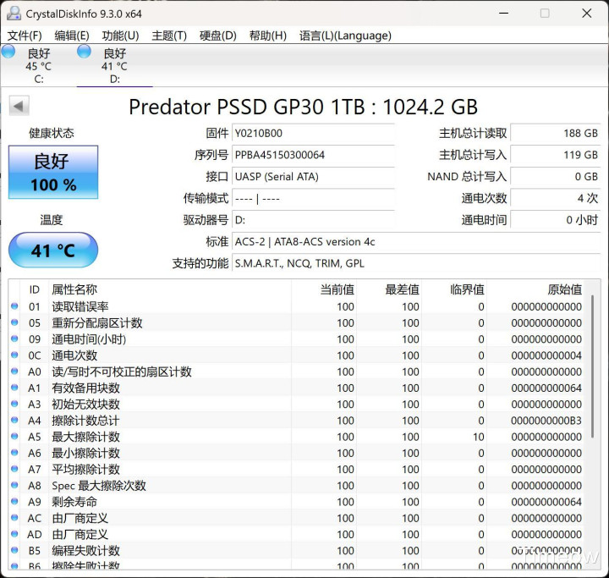Click the 良好 100 % health status button
Image resolution: width=609 pixels, height=578 pixels.
pos(53,172)
